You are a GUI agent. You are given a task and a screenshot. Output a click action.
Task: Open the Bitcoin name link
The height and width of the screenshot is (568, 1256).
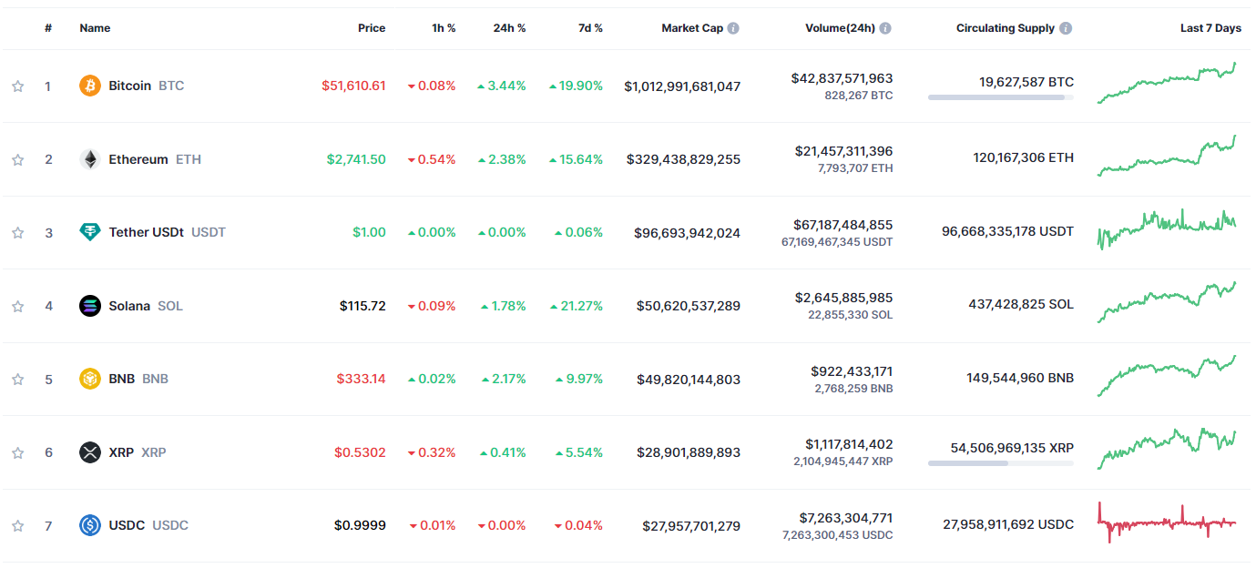click(130, 86)
